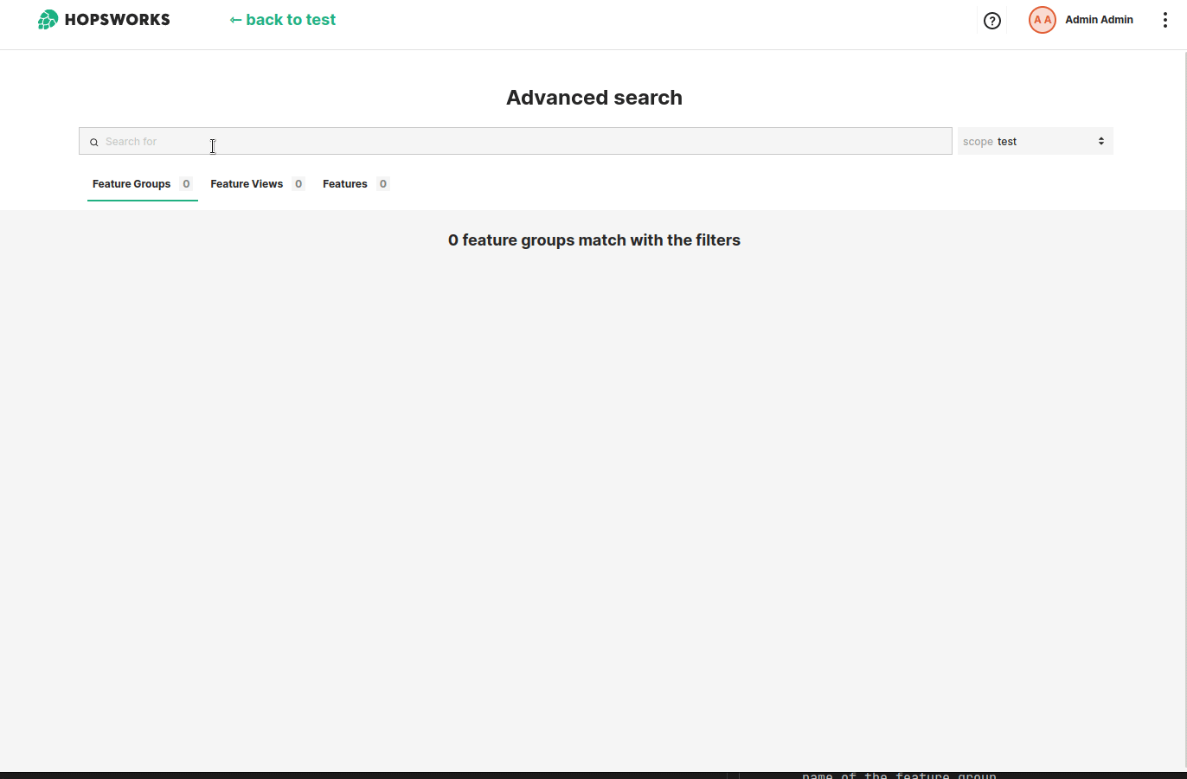The width and height of the screenshot is (1187, 779).
Task: Click the zero badge beside Feature Groups
Action: click(x=186, y=183)
